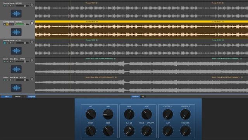Click the HARSH knob

click(91, 131)
